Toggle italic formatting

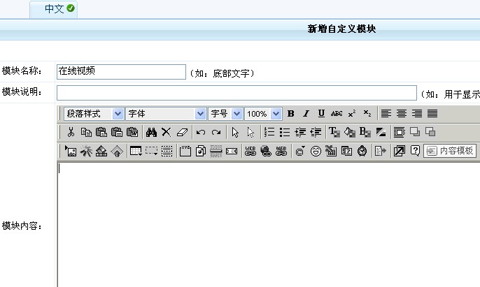(x=306, y=113)
